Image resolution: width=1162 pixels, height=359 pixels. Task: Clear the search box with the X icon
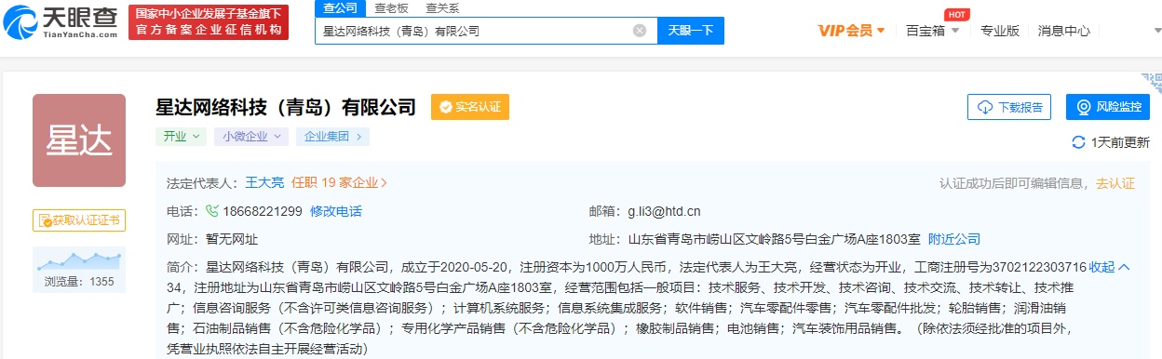(x=640, y=31)
